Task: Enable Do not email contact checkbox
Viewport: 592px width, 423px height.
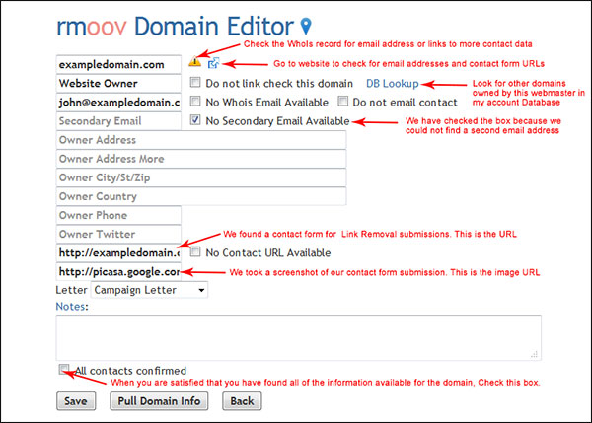Action: coord(342,102)
